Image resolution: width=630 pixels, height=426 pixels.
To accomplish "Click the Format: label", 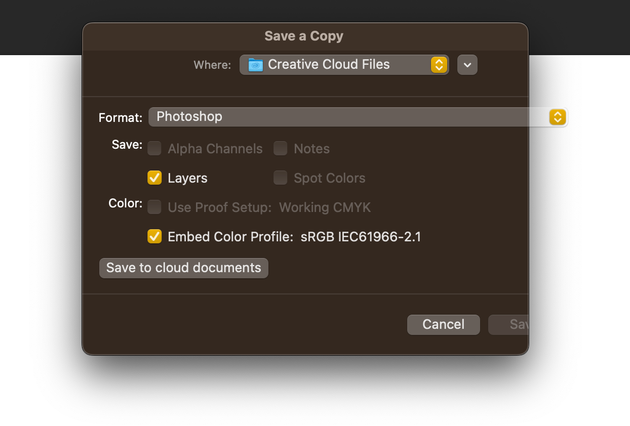I will 120,117.
